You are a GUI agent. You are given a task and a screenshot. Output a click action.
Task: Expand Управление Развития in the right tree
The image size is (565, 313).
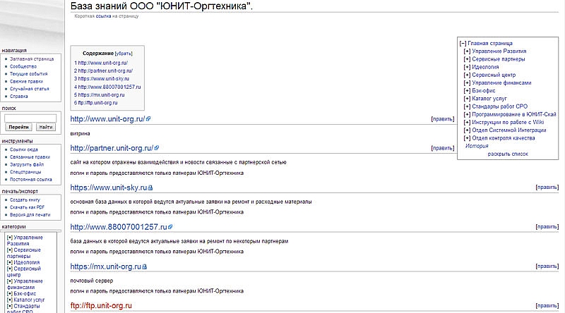click(x=467, y=51)
